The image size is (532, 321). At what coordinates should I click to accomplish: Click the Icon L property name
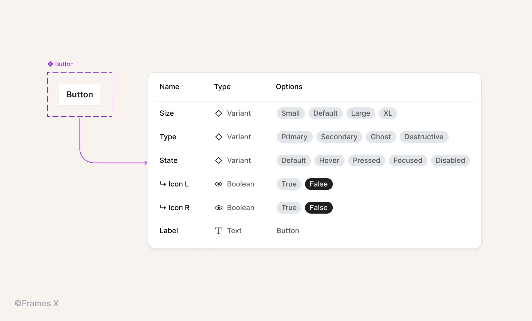179,184
